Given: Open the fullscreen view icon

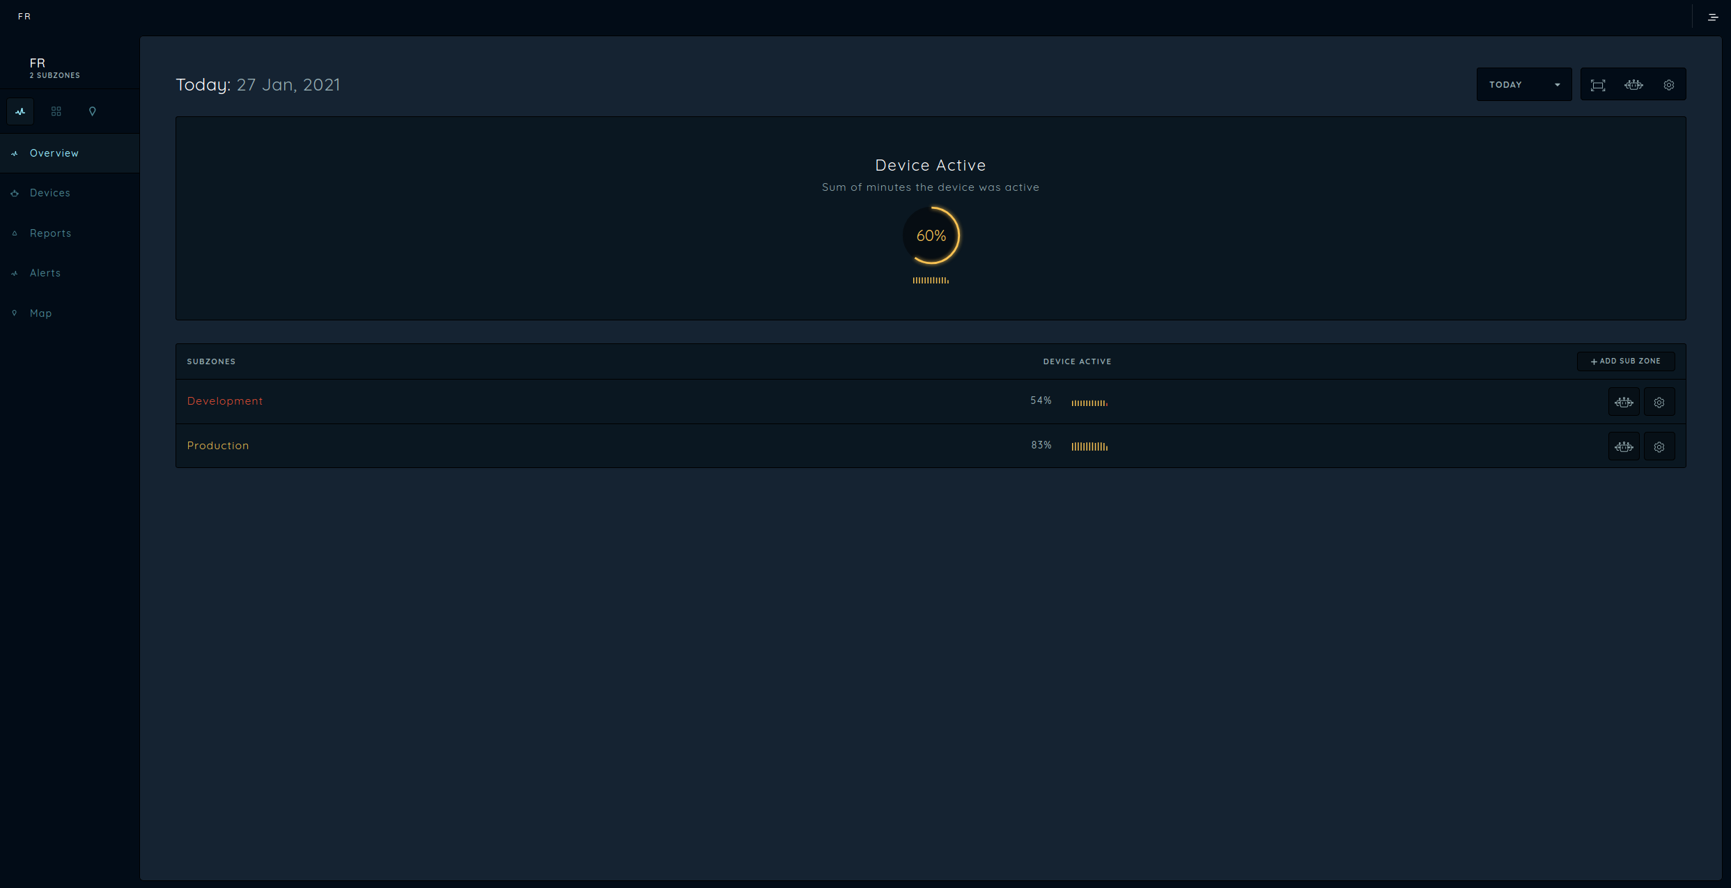Looking at the screenshot, I should [1598, 85].
